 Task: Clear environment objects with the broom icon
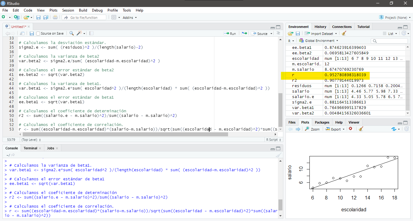point(344,34)
